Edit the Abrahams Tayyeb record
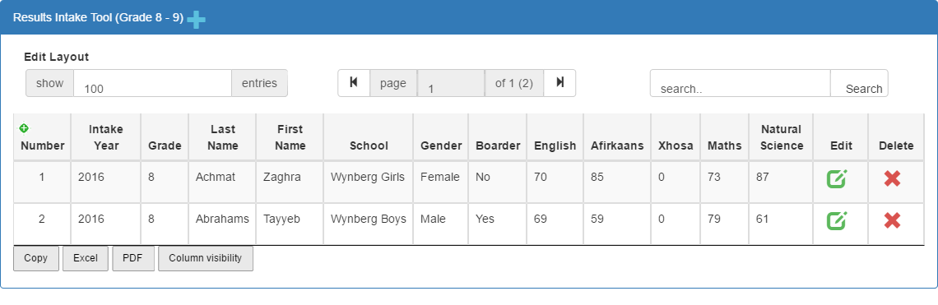938x305 pixels. pyautogui.click(x=837, y=220)
